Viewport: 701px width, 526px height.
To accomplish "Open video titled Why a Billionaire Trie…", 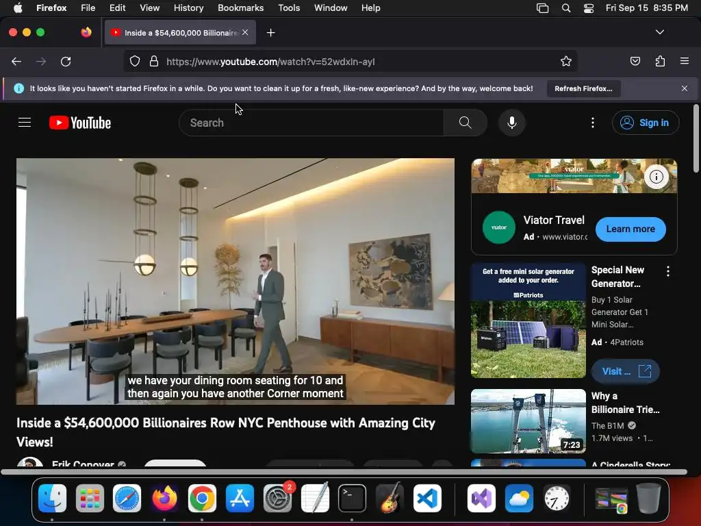I will click(x=625, y=403).
